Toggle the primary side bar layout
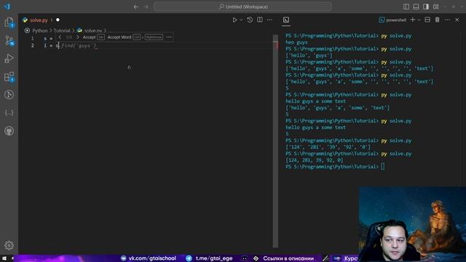The width and height of the screenshot is (466, 262). (x=406, y=7)
